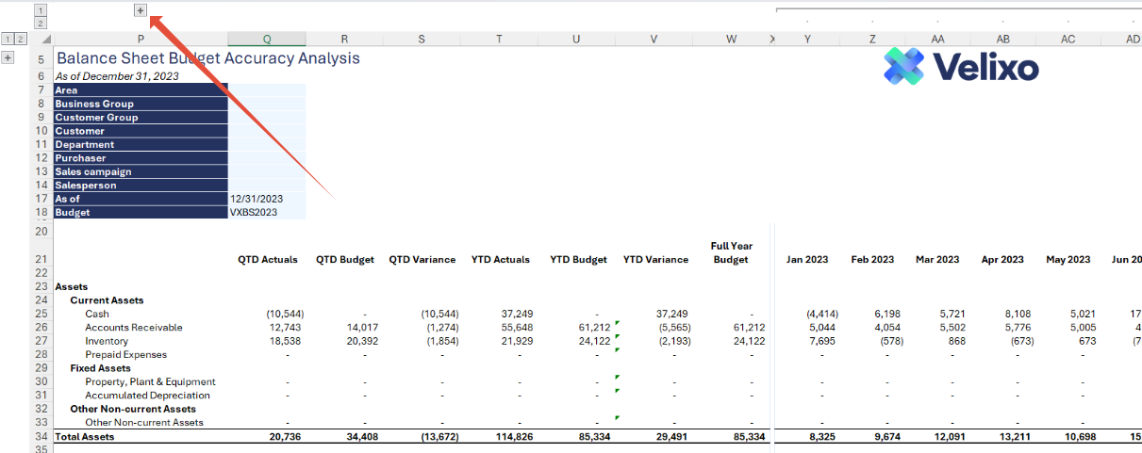
Task: Select column W header
Action: click(731, 39)
